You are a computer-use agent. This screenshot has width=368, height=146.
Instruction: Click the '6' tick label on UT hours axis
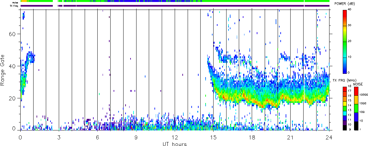pos(97,137)
